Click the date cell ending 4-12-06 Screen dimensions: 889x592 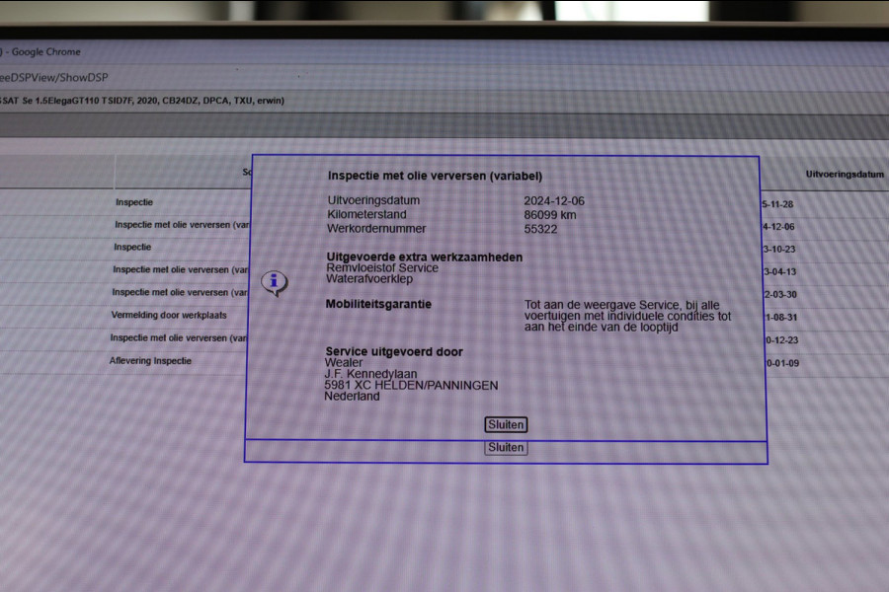778,227
